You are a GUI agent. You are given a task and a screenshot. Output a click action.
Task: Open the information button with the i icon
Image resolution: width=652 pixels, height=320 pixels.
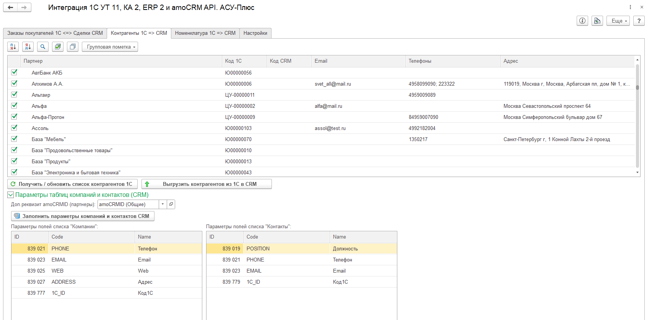pos(582,21)
